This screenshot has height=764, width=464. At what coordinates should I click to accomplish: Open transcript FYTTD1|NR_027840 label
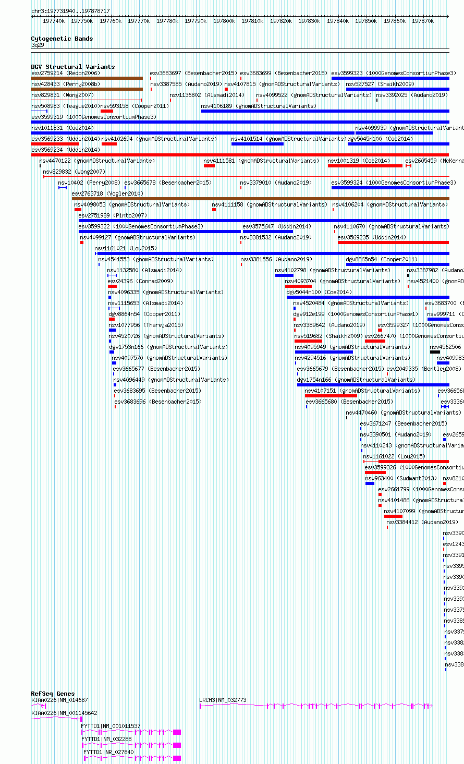pyautogui.click(x=108, y=752)
